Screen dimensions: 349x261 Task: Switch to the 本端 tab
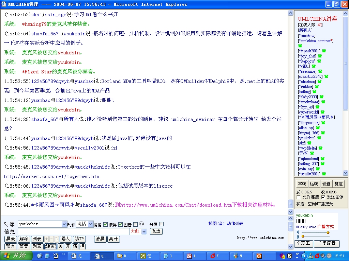(302, 184)
